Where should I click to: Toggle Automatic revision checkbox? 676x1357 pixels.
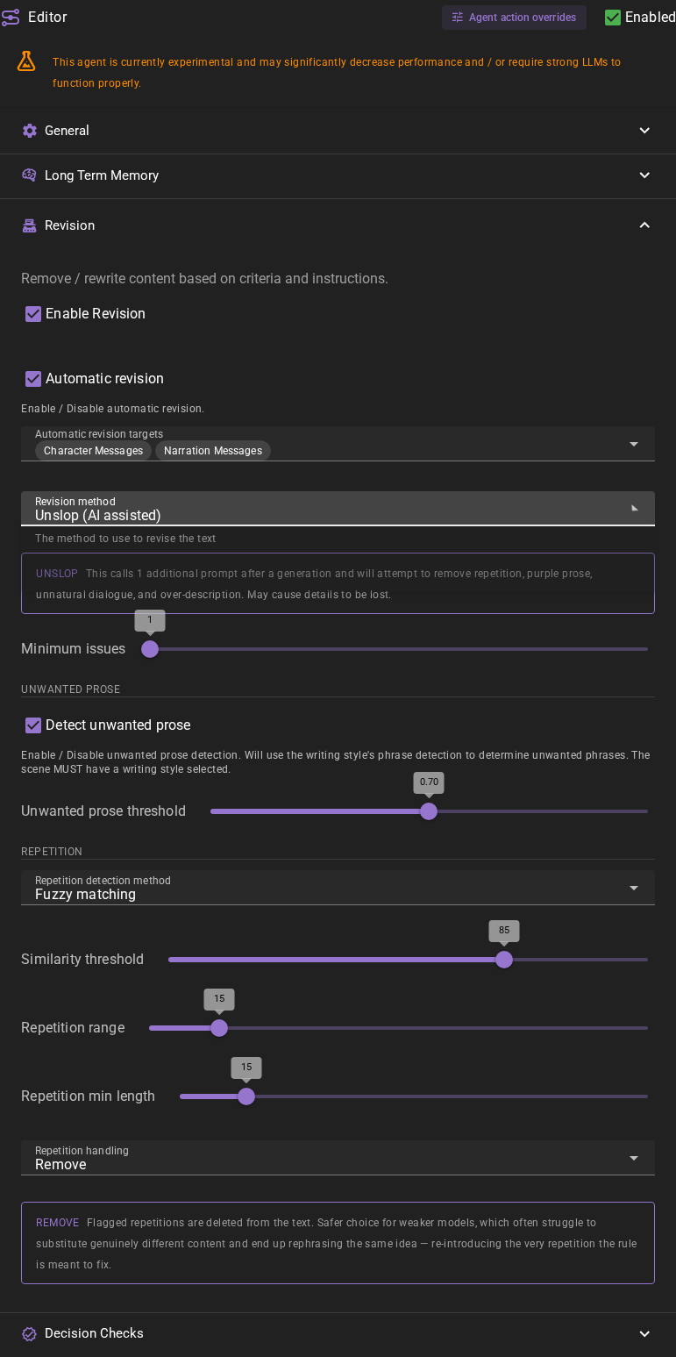(x=33, y=379)
